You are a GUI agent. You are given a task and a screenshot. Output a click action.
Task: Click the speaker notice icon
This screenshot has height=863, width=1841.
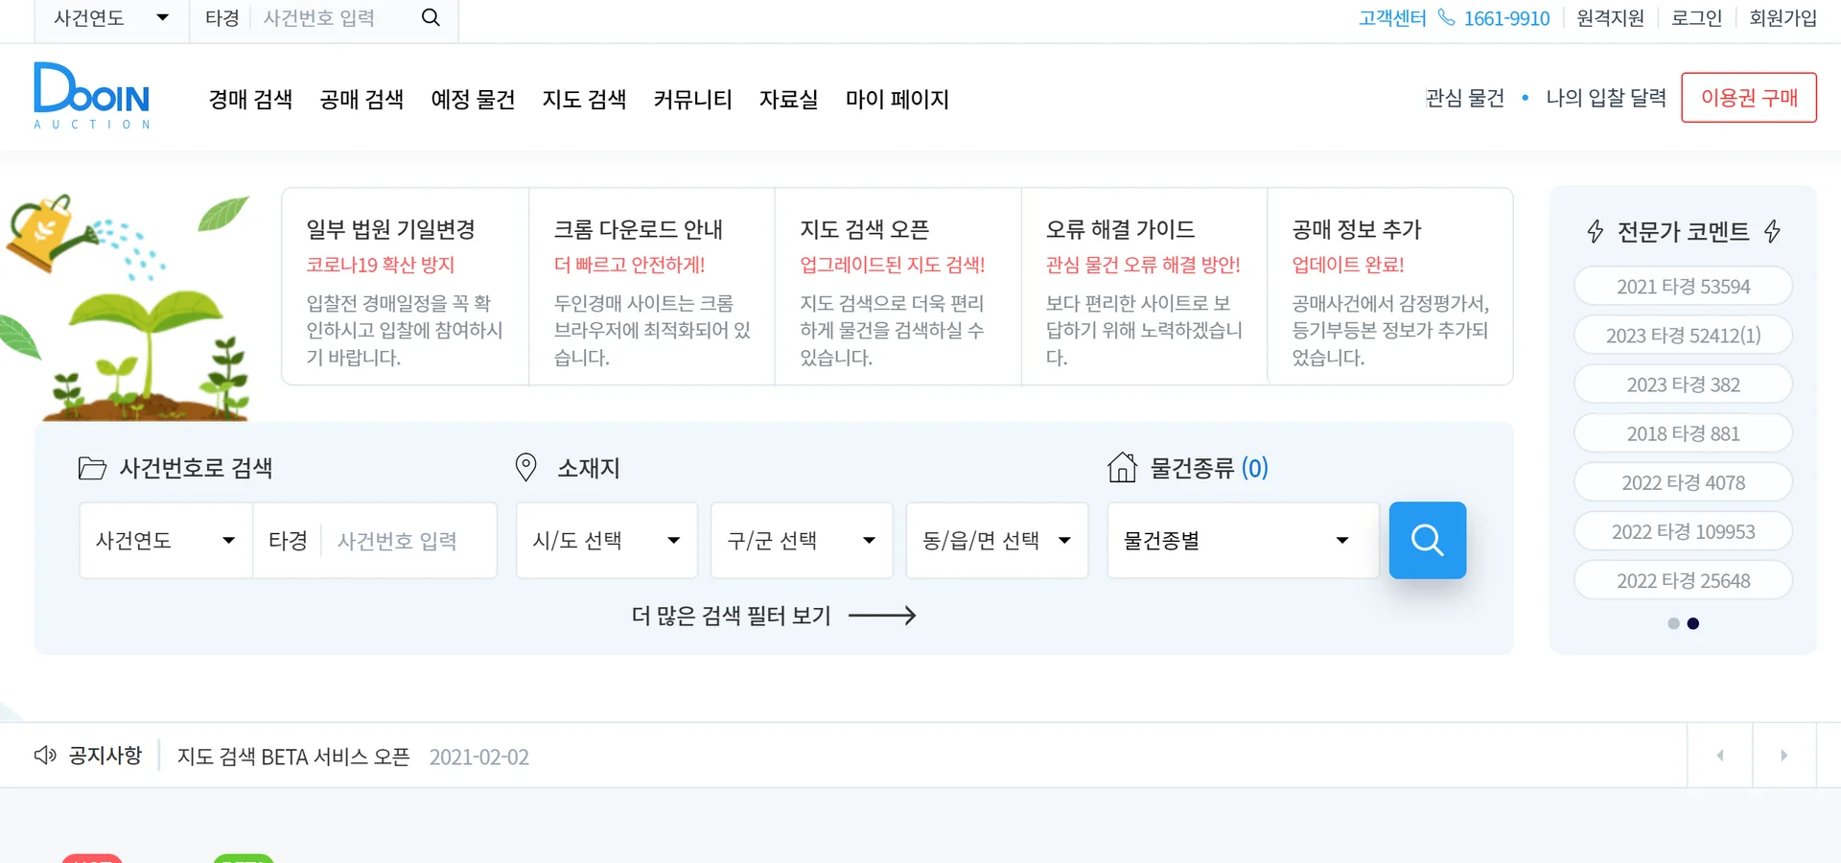pos(45,756)
